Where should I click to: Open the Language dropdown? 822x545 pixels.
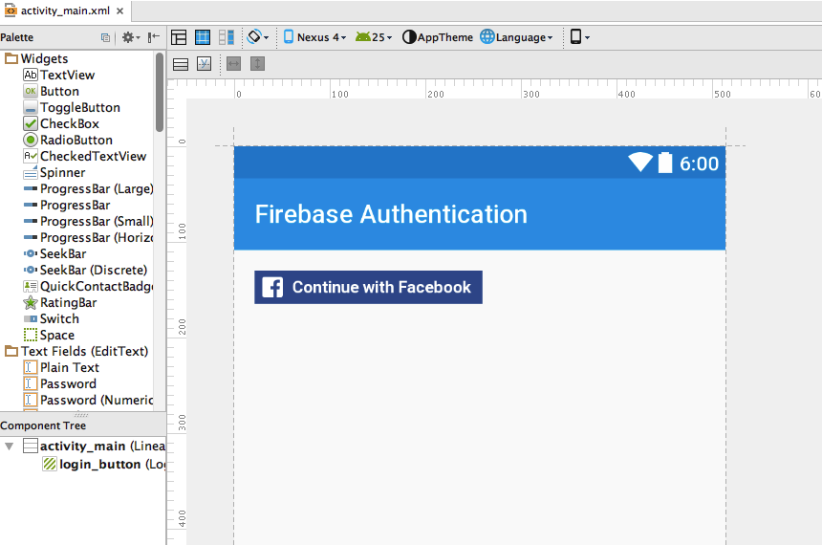coord(516,37)
